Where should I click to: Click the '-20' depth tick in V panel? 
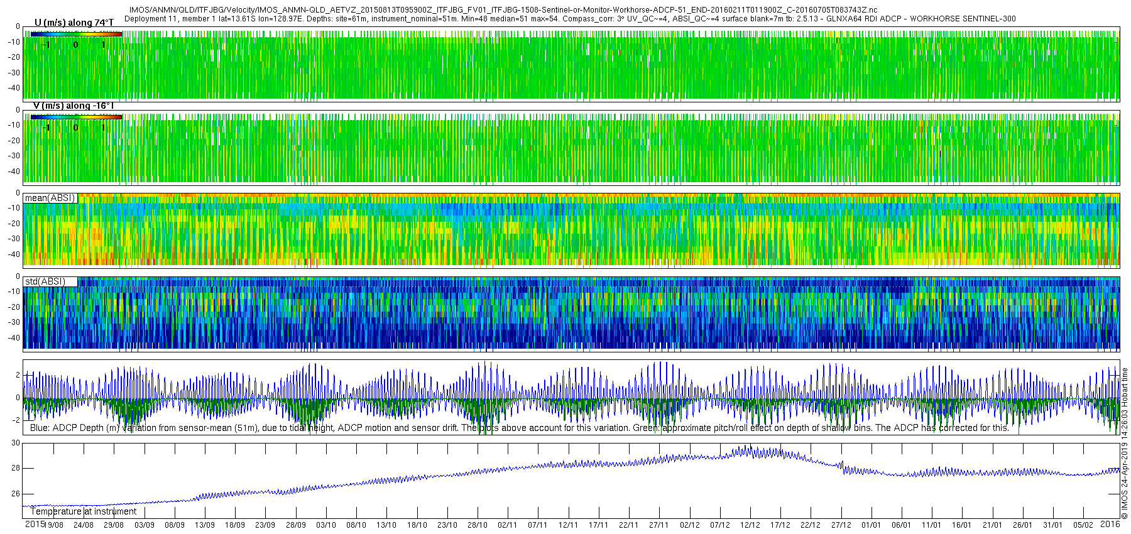tap(13, 140)
